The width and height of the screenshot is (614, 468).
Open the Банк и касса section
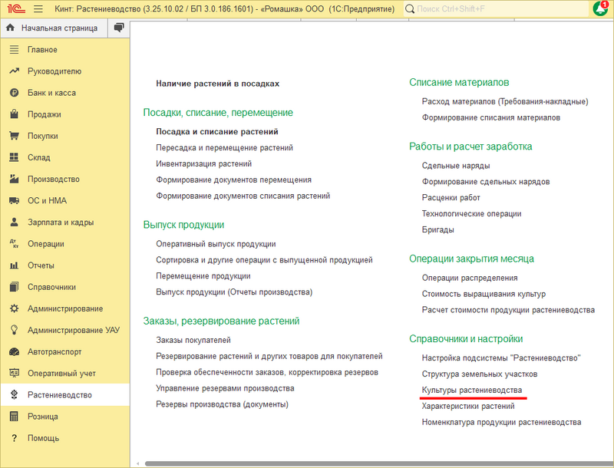pos(15,93)
